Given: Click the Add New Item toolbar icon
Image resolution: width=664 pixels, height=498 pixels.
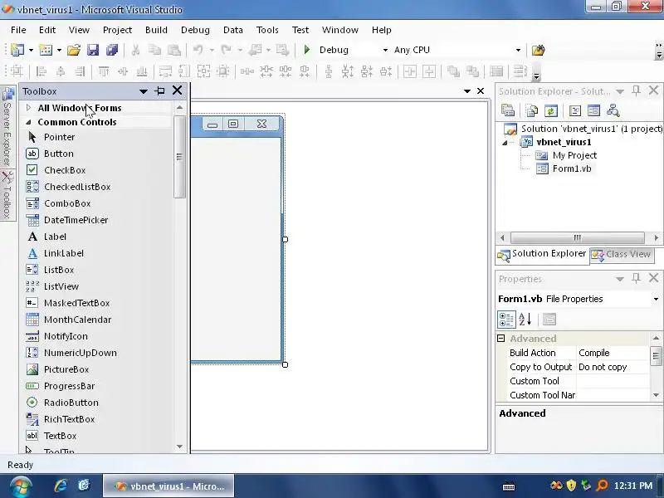Looking at the screenshot, I should [x=46, y=50].
